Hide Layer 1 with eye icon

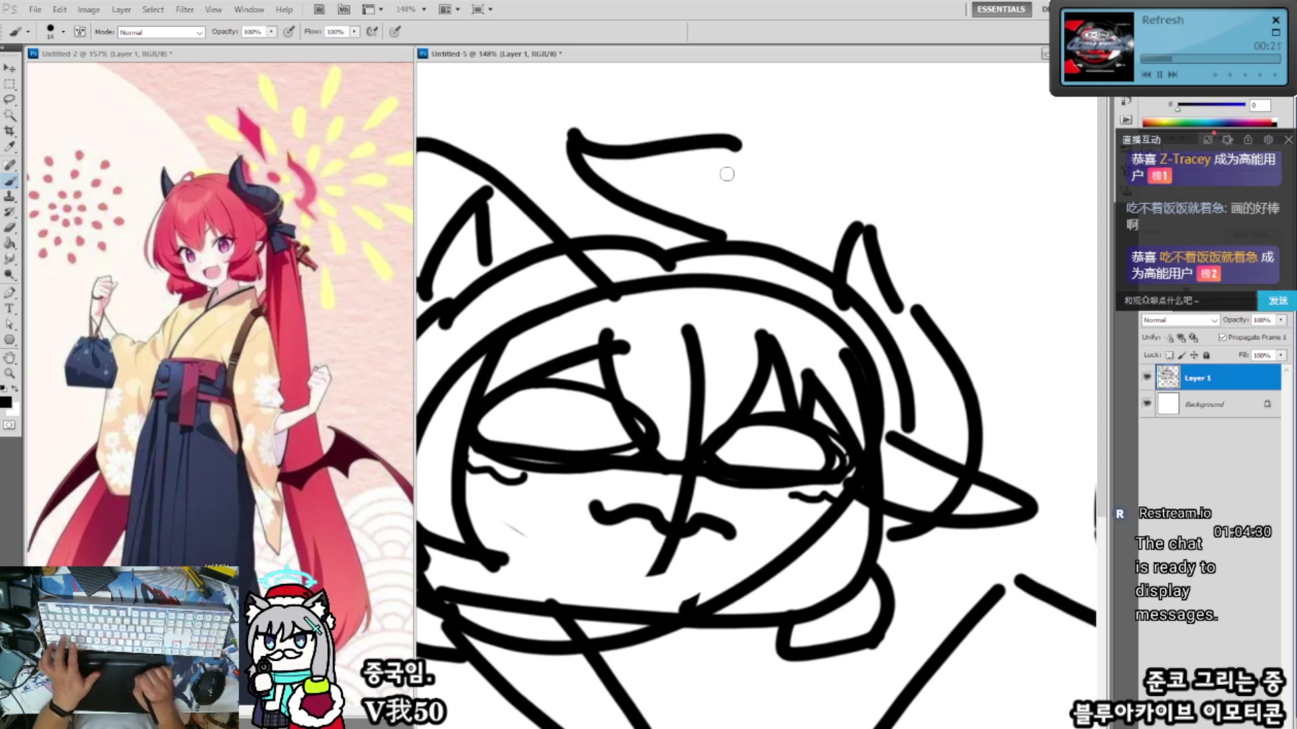point(1147,377)
